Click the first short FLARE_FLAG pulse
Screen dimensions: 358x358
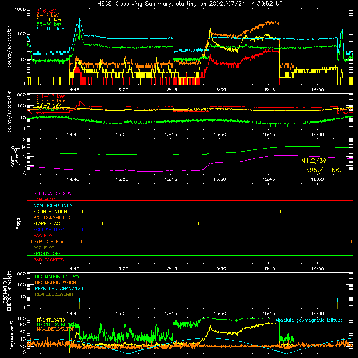click(x=101, y=223)
